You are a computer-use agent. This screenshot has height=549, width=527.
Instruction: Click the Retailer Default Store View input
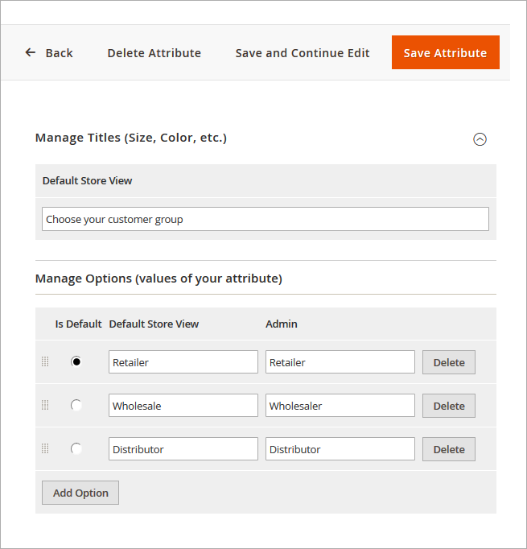click(183, 362)
